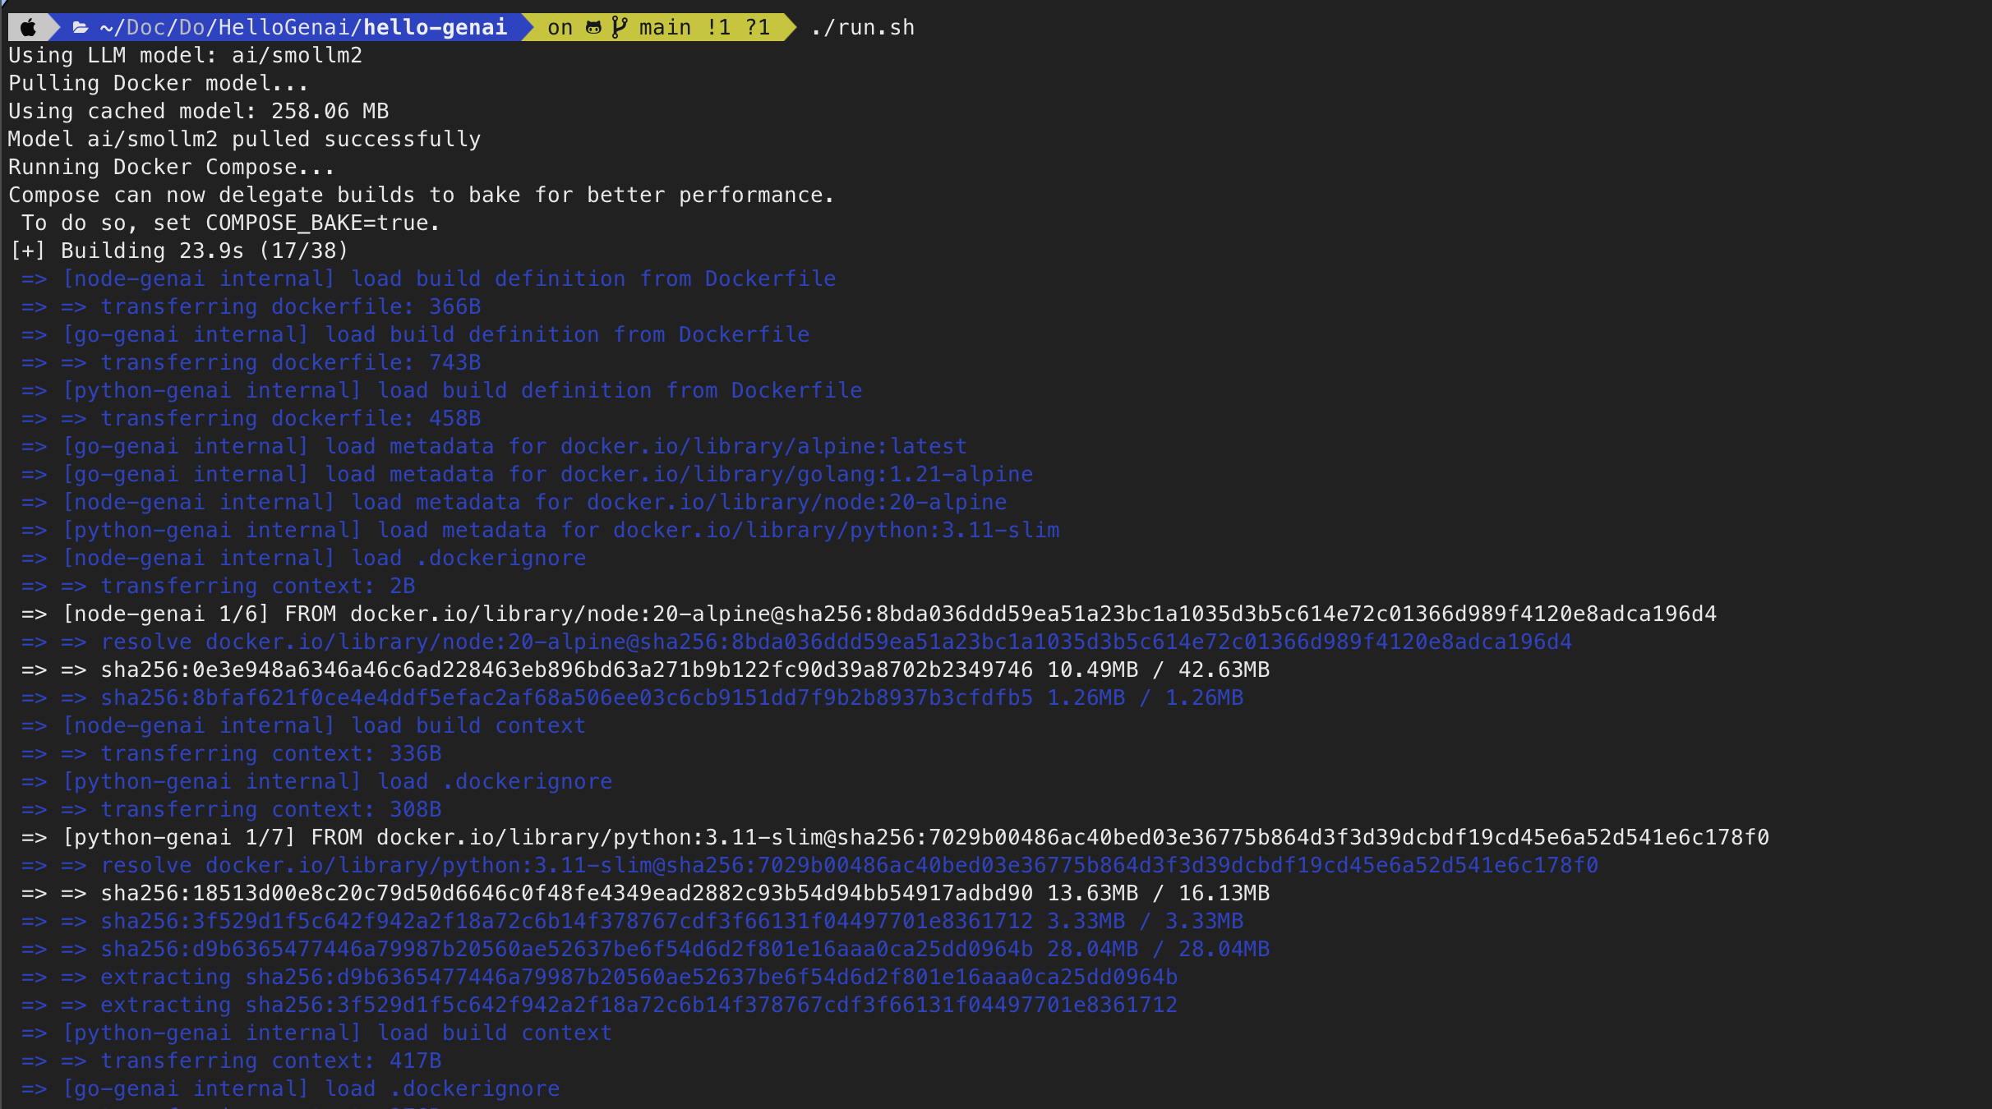Click 'docker.io/library/golang:1.21-alpine' metadata line
1992x1109 pixels.
pyautogui.click(x=527, y=475)
